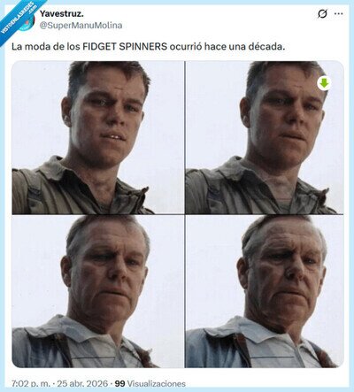
Task: Click the tweet text about fidget spinners
Action: (x=149, y=47)
